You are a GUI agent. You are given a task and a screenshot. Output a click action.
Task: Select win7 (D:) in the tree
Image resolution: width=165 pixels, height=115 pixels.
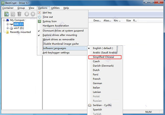pos(19,28)
